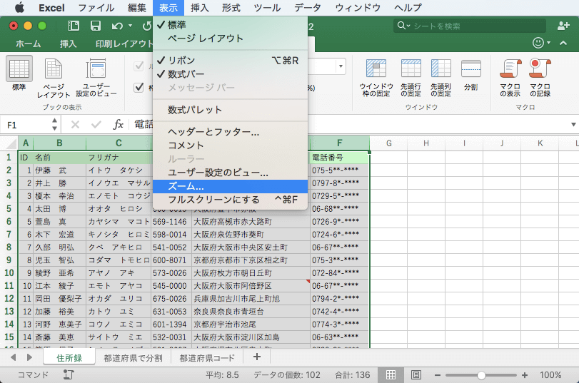Open the データ menu
Viewport: 579px width, 383px height.
pyautogui.click(x=307, y=7)
